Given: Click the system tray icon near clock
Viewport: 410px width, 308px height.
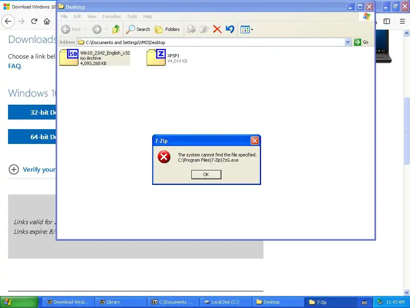Looking at the screenshot, I should [x=380, y=302].
